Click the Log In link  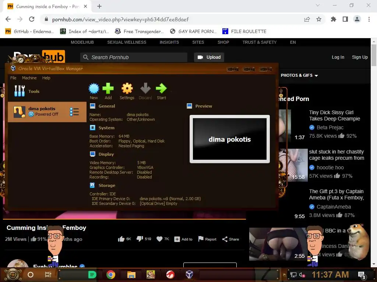coord(338,57)
